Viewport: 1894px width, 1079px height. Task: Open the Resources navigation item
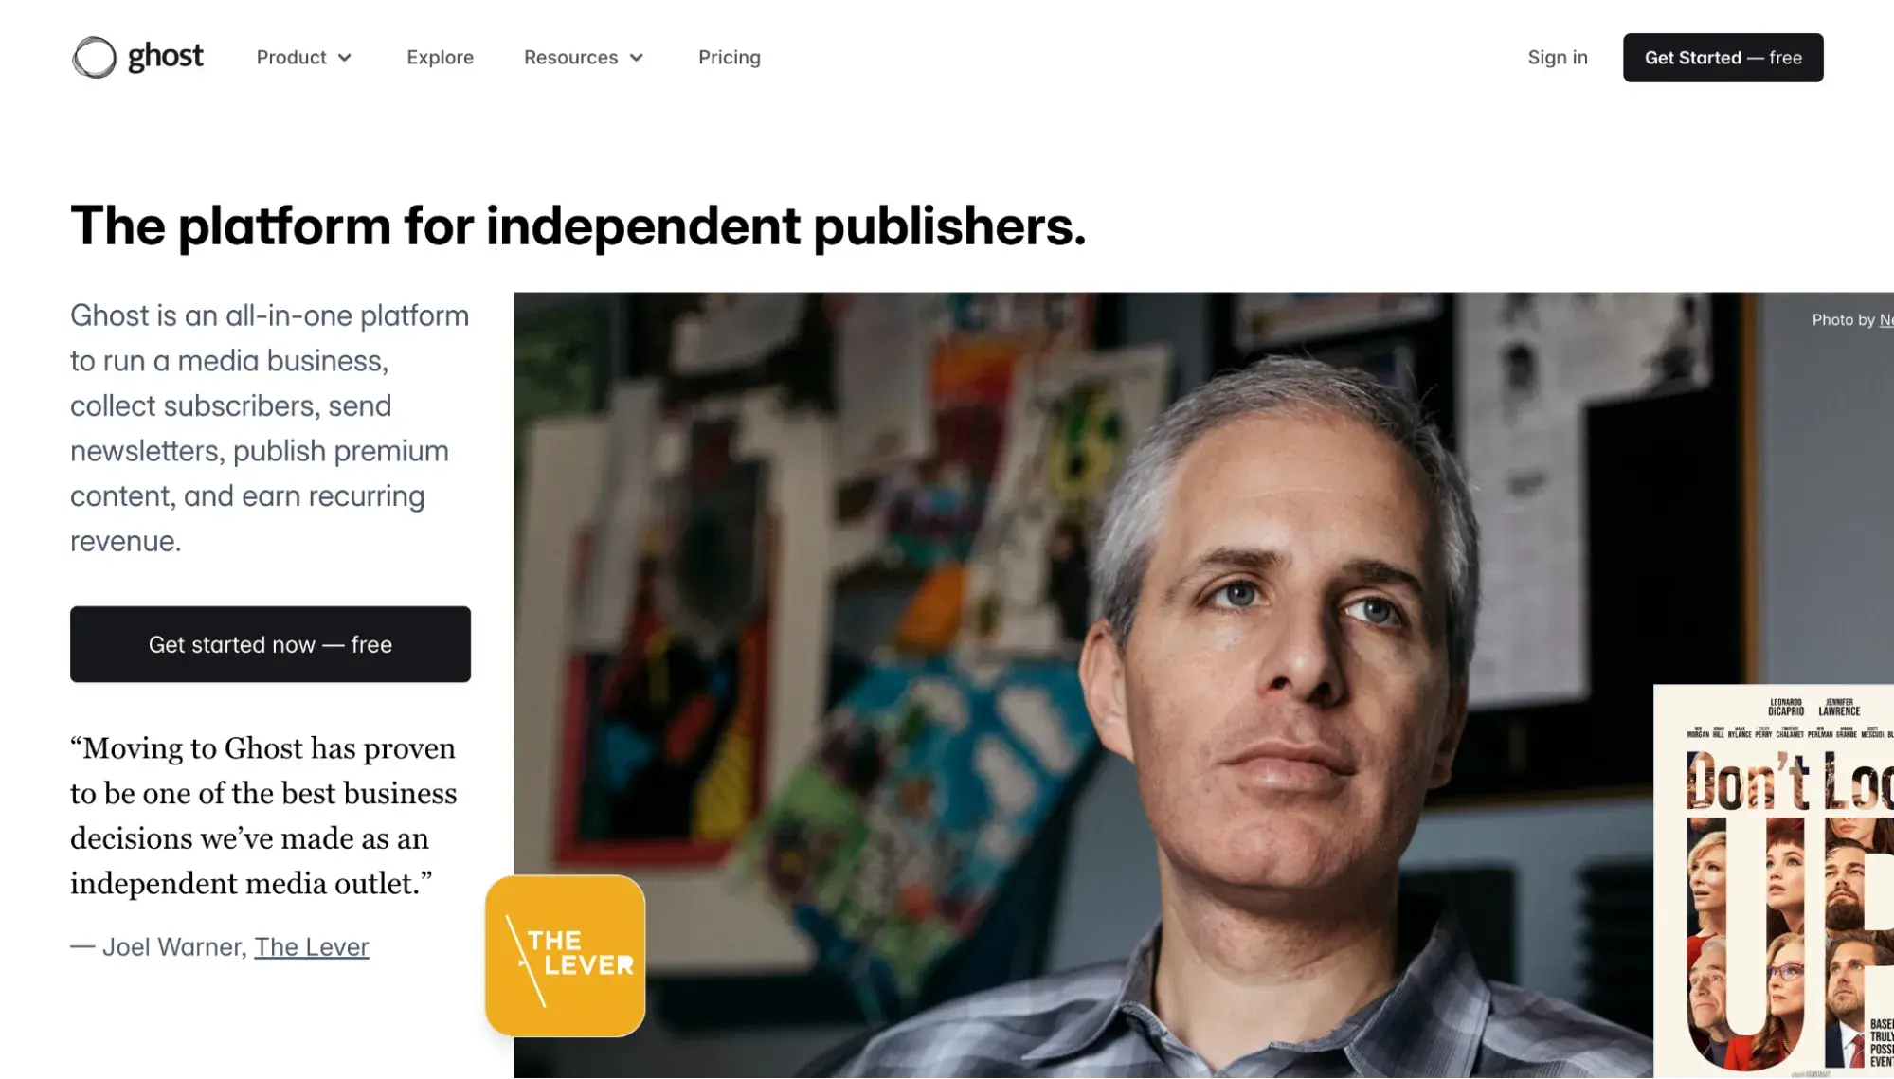(584, 57)
